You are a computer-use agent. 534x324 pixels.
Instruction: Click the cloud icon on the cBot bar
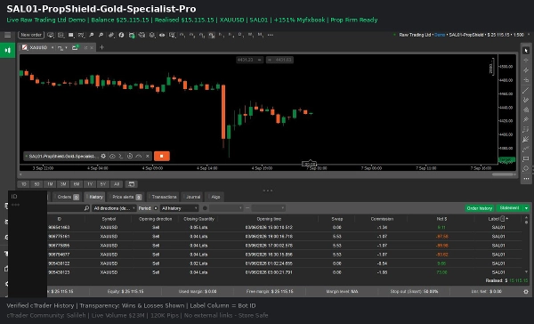click(112, 156)
